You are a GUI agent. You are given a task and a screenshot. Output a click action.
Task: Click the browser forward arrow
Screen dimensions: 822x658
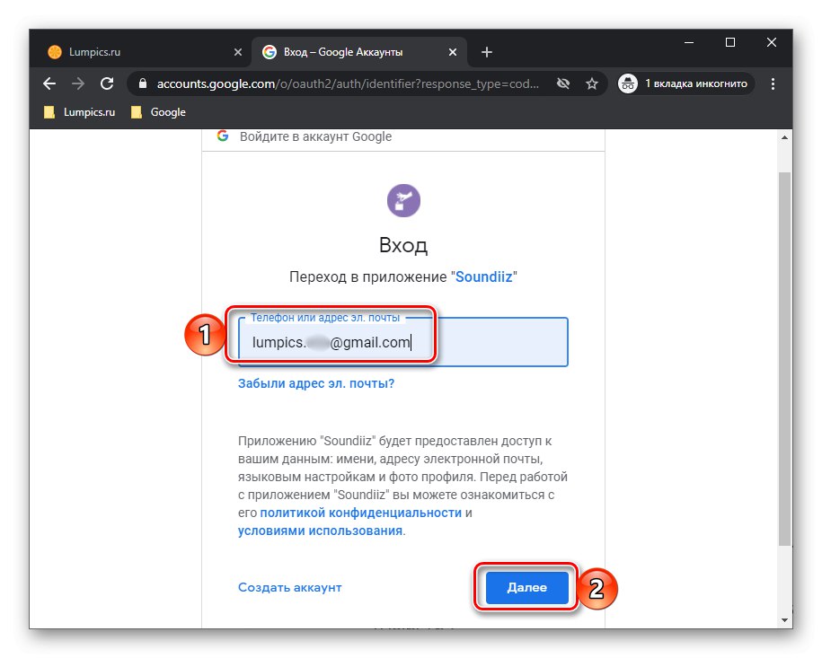click(x=78, y=83)
